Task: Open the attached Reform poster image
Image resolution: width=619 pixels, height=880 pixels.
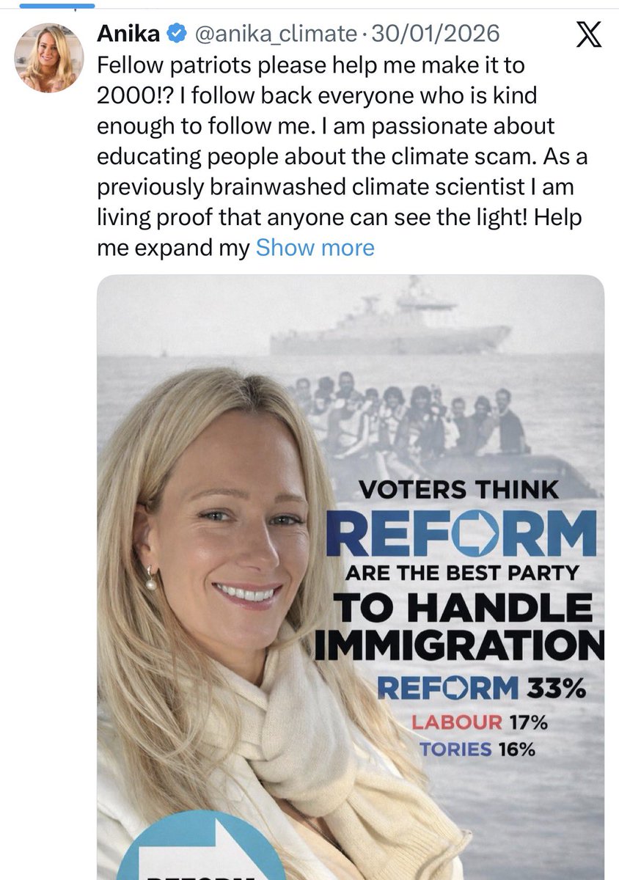Action: [351, 577]
